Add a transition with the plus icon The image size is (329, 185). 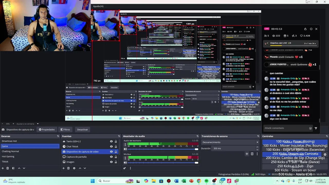tap(247, 154)
